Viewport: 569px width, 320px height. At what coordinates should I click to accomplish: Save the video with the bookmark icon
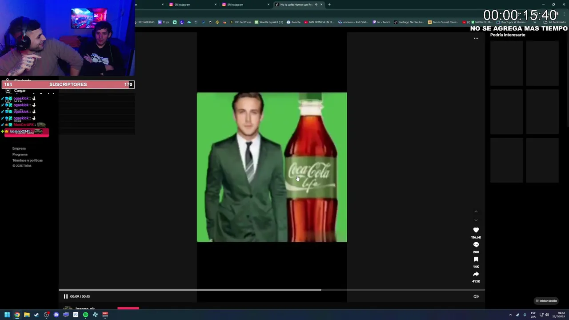pyautogui.click(x=476, y=260)
